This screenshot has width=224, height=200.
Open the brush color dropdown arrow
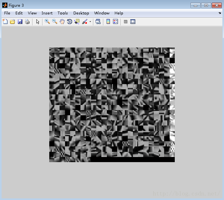(90, 22)
